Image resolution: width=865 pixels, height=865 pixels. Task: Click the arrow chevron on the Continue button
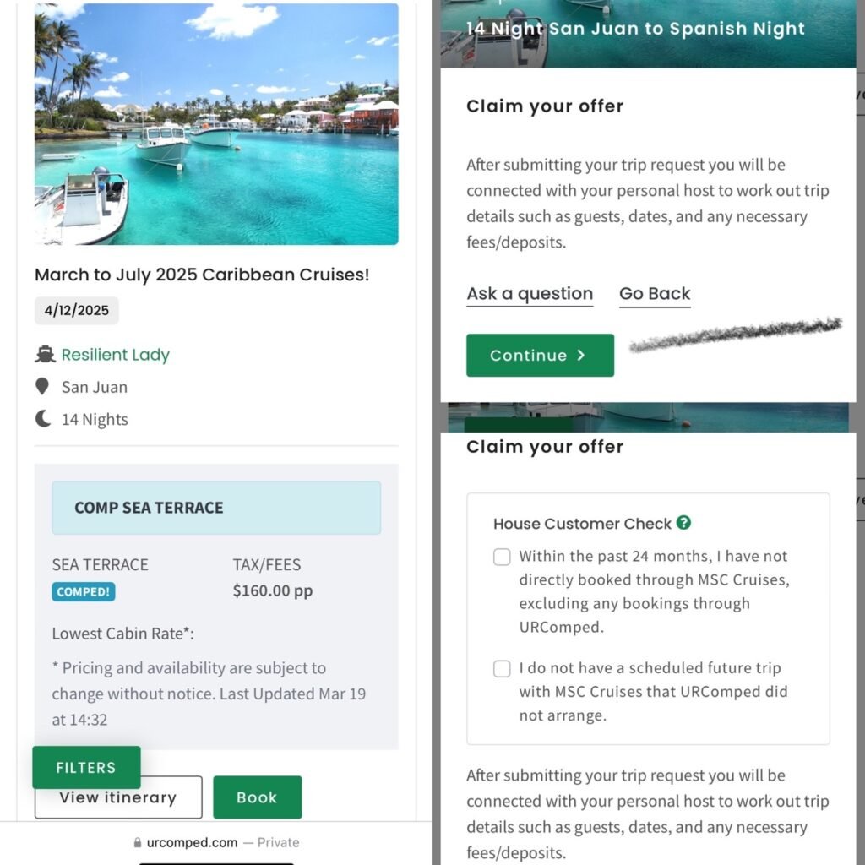(581, 356)
